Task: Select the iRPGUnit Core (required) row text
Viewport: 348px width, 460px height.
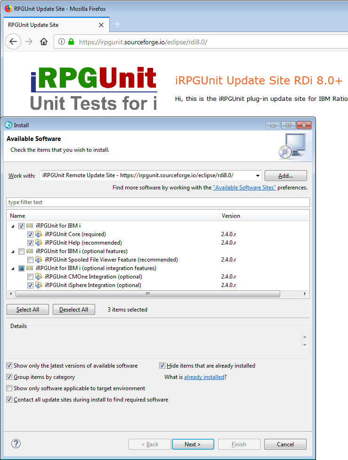Action: tap(75, 234)
